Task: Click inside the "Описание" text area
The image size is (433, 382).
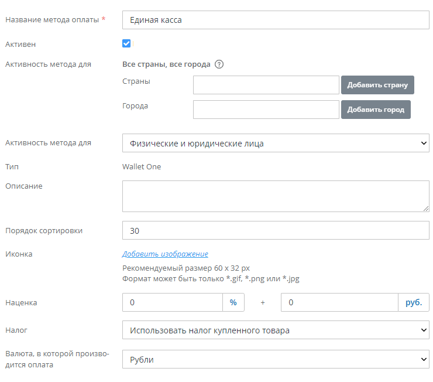Action: pos(275,196)
